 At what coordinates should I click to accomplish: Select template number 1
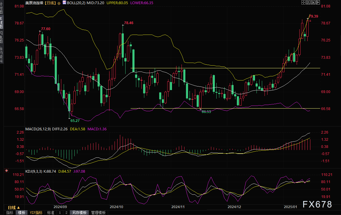pos(60,213)
